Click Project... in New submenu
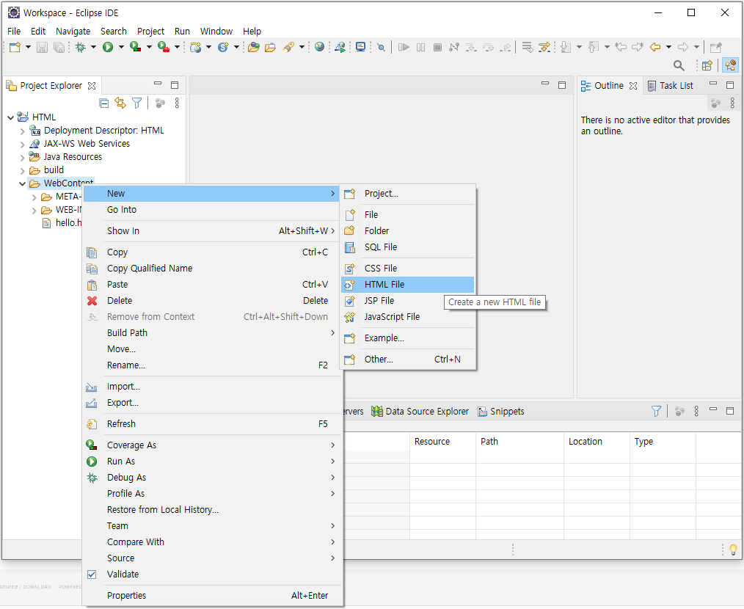The width and height of the screenshot is (744, 609). 408,194
